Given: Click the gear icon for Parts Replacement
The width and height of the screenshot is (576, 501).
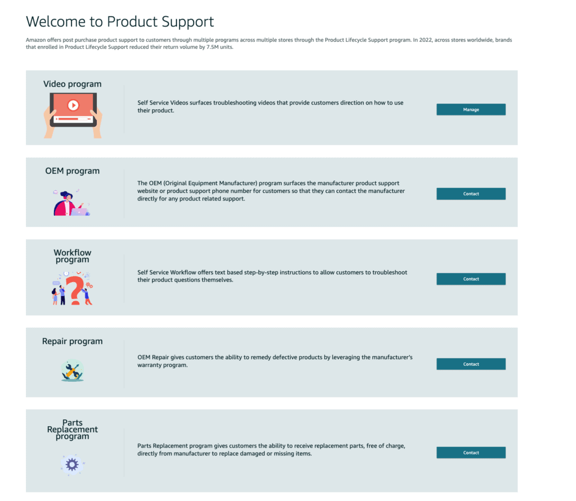Looking at the screenshot, I should (x=72, y=464).
